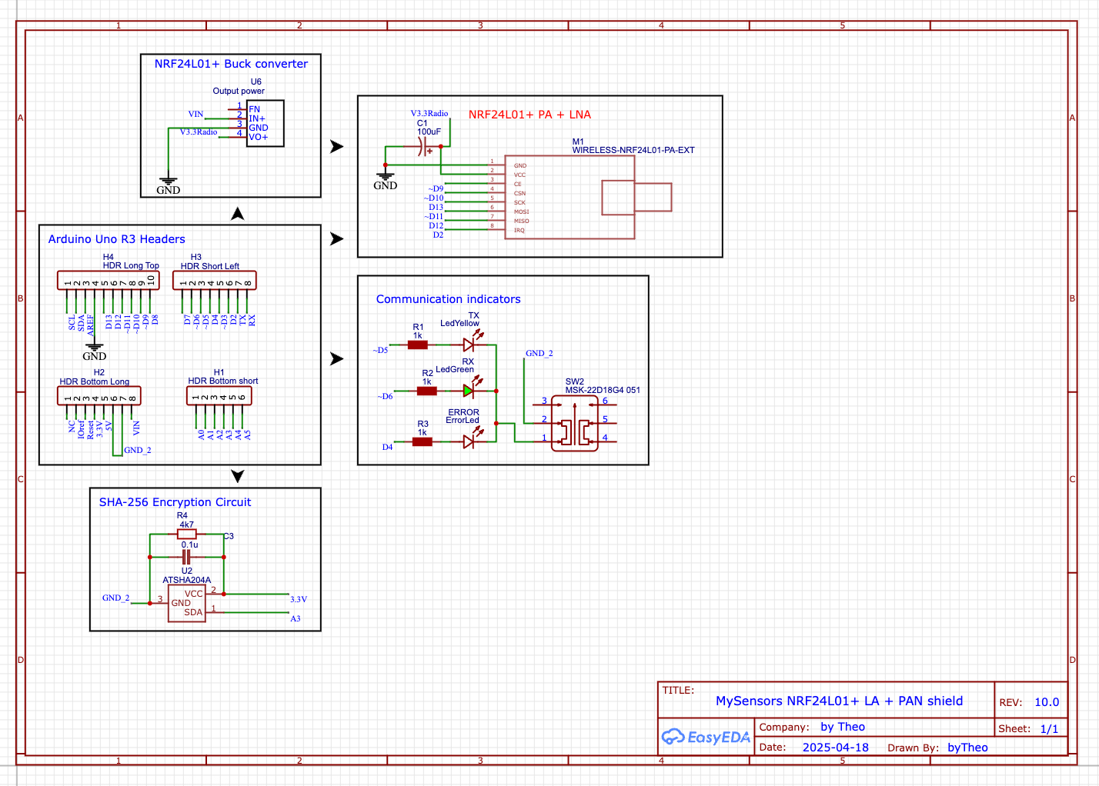Select the M1 NRF24L01 wireless module body
This screenshot has height=786, width=1099.
click(x=570, y=198)
